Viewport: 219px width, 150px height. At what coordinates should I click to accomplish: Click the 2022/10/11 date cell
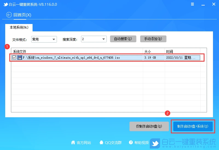tap(181, 58)
